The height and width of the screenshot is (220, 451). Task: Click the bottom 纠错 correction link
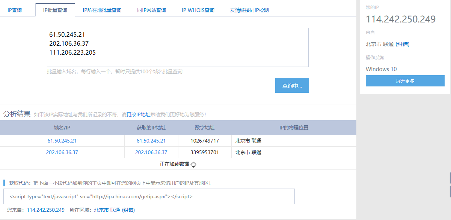[x=128, y=210]
